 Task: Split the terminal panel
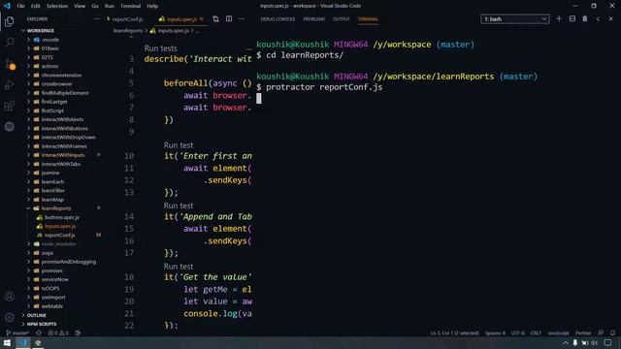[572, 19]
